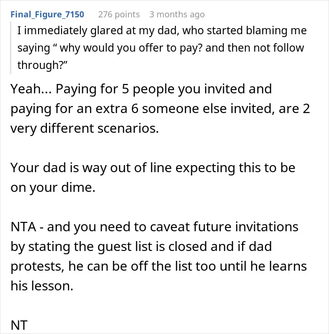Viewport: 329px width, 334px height.
Task: Click the quoted text starting 'I immediately glared'
Action: pos(162,48)
